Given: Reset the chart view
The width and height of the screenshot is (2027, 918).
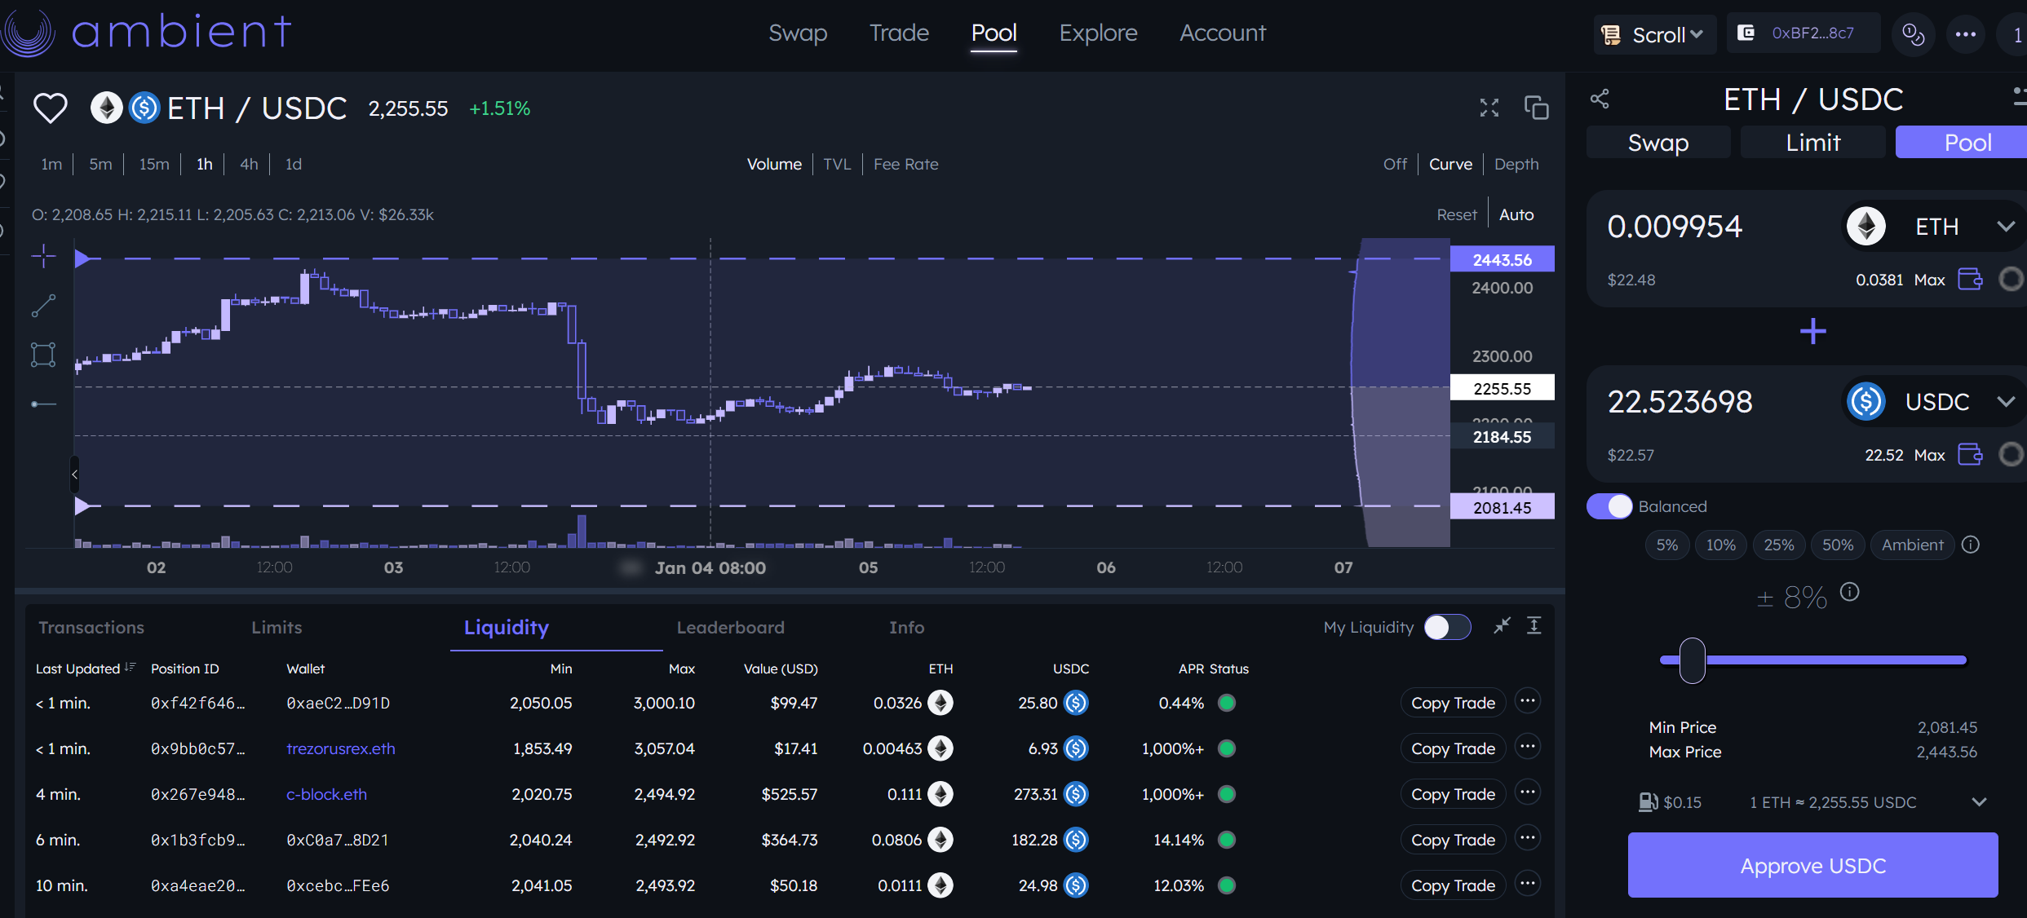Looking at the screenshot, I should 1457,214.
